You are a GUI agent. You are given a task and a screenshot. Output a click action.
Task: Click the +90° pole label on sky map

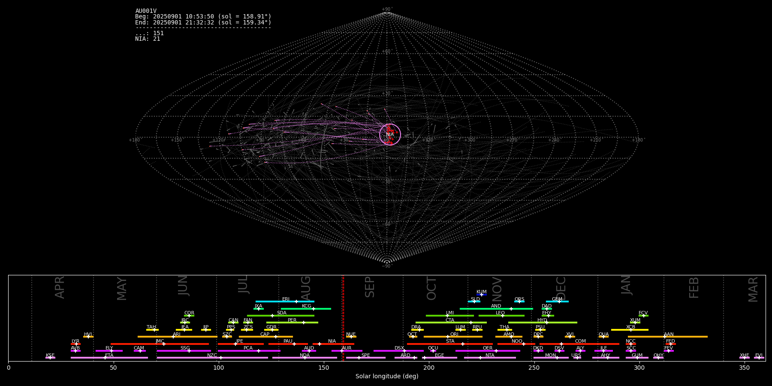tap(387, 9)
